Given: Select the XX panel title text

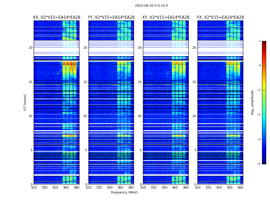Looking at the screenshot, I should (57, 17).
